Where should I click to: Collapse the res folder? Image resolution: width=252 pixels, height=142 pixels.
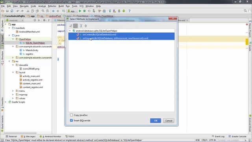9,62
